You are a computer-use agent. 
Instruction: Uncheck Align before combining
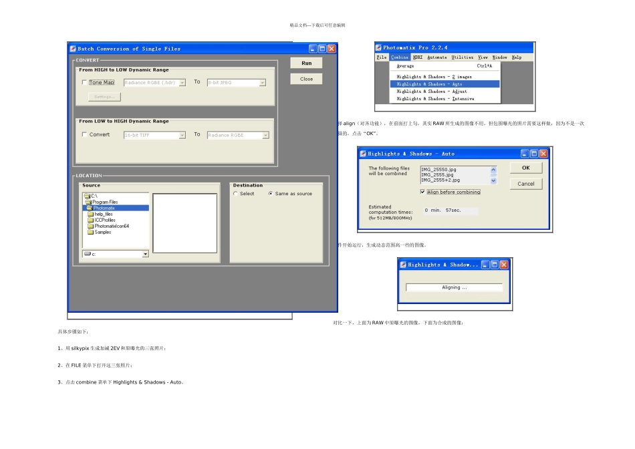coord(423,192)
